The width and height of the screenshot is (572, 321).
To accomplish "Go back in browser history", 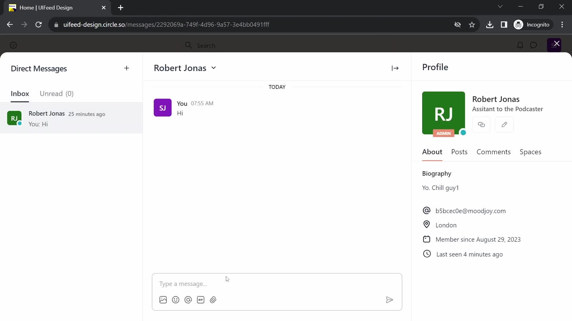I will click(x=10, y=25).
